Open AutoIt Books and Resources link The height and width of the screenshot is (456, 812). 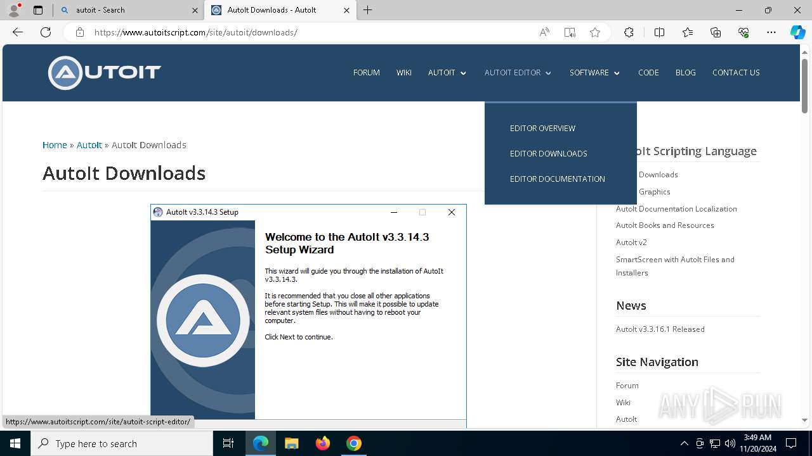(665, 225)
